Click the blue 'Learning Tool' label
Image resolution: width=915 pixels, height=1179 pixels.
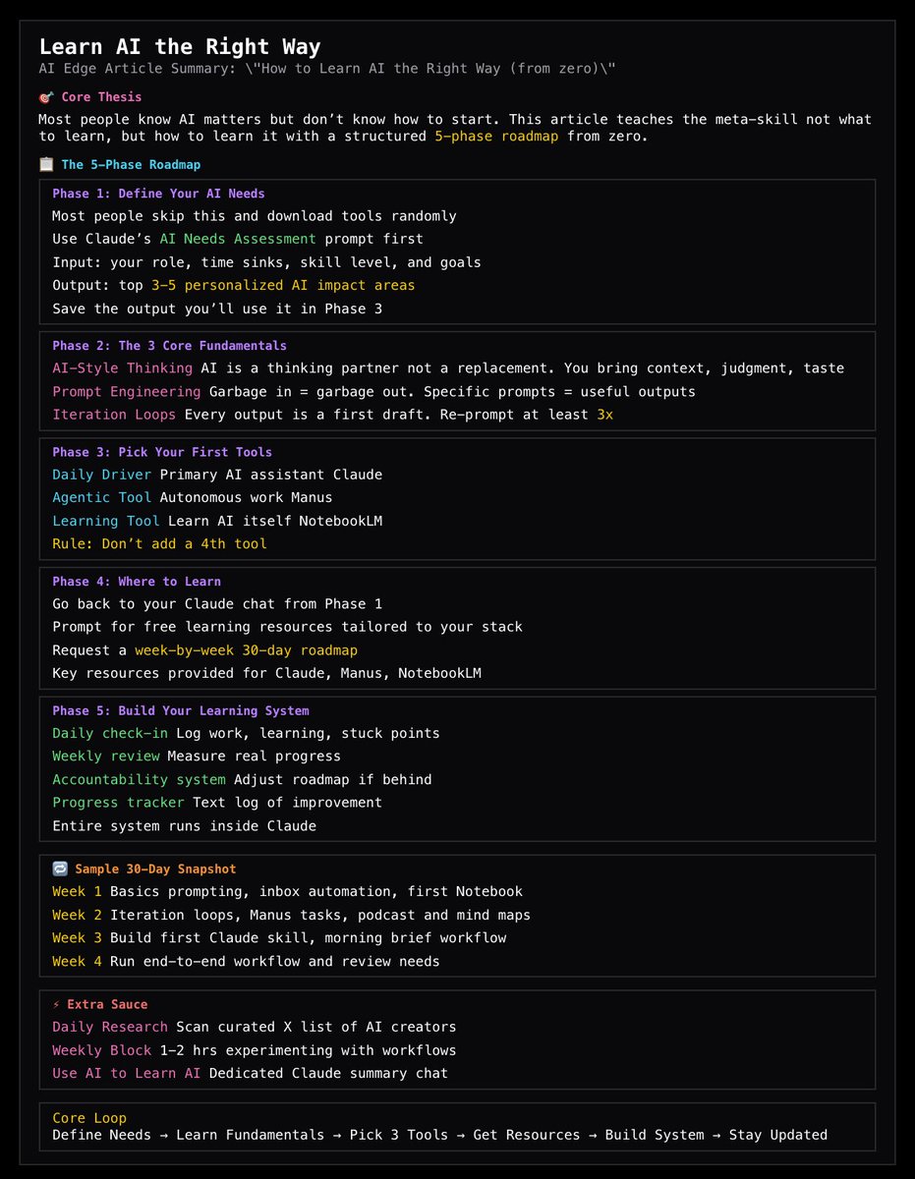point(105,521)
